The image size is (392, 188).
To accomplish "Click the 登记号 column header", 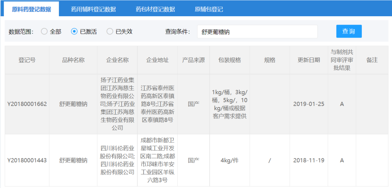I will point(27,60).
